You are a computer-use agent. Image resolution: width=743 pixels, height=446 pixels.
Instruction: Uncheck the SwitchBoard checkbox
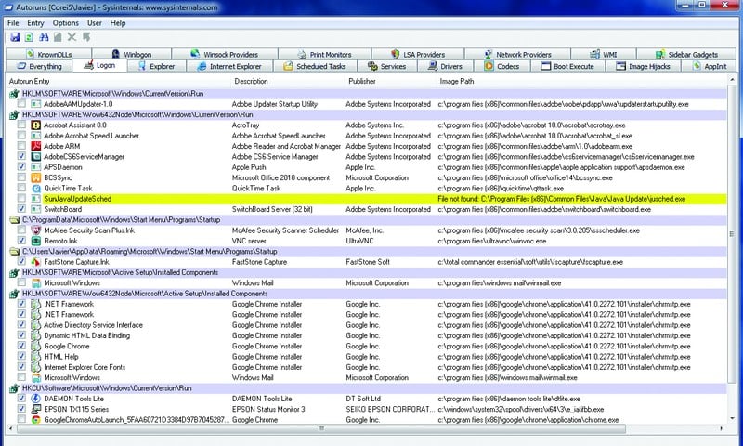click(21, 209)
